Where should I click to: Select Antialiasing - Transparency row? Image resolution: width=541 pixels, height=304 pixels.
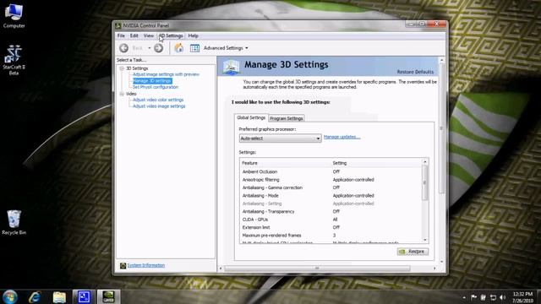[331, 211]
